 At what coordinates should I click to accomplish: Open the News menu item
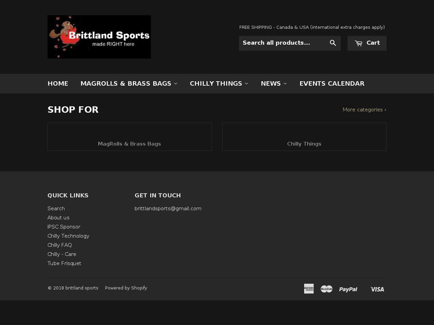pos(271,84)
